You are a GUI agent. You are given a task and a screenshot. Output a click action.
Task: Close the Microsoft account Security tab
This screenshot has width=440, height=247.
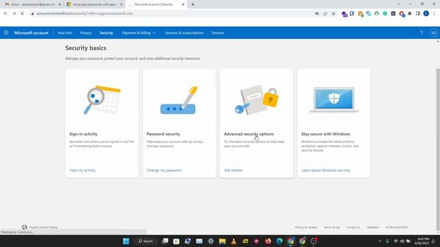[x=183, y=5]
